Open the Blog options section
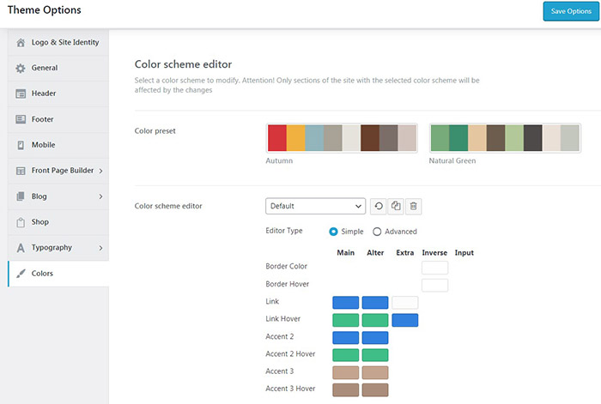The image size is (601, 404). point(39,196)
